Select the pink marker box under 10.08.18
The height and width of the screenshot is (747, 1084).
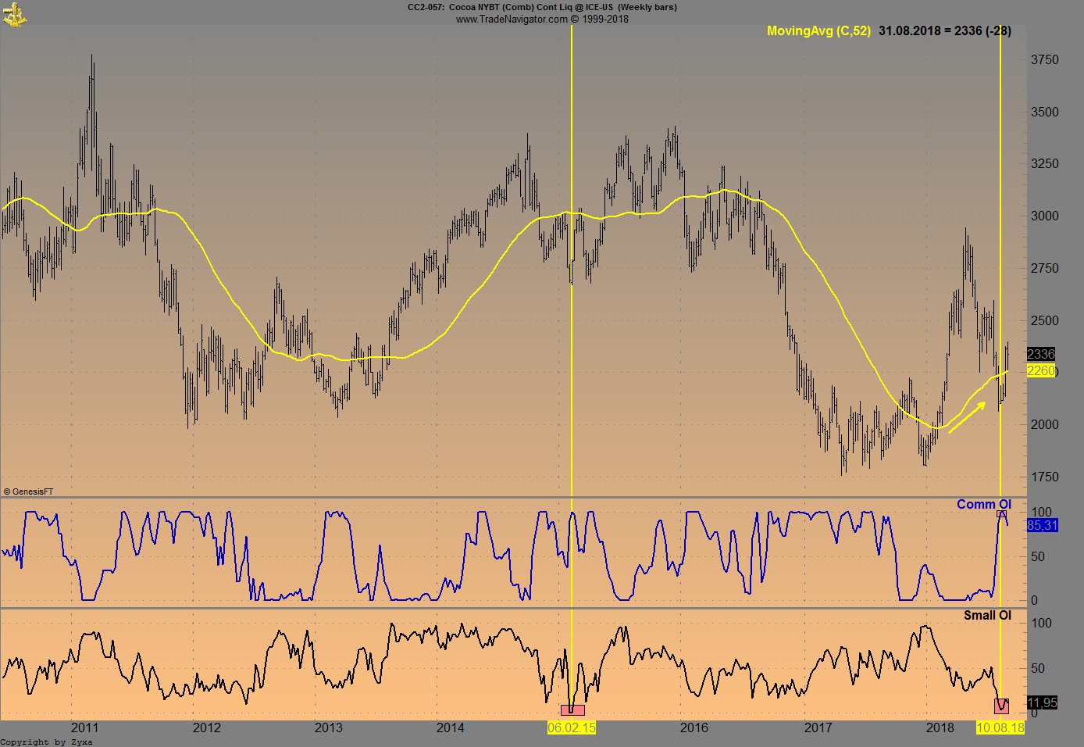pyautogui.click(x=1003, y=706)
